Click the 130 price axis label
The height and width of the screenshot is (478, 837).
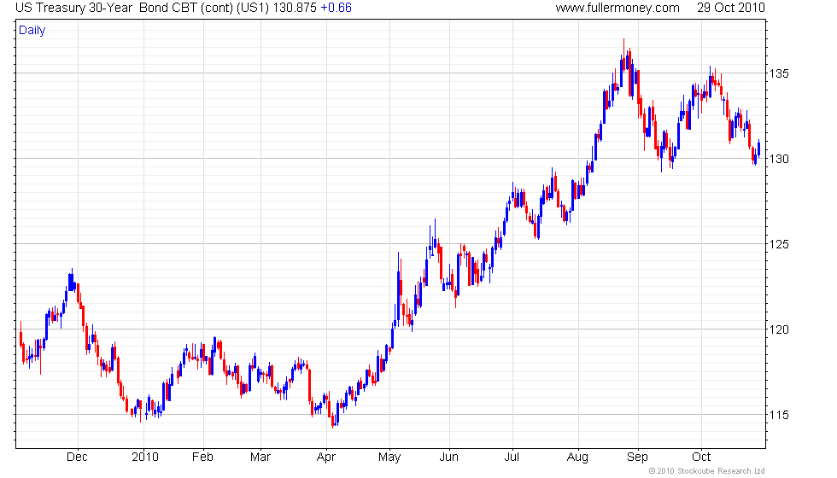(779, 159)
